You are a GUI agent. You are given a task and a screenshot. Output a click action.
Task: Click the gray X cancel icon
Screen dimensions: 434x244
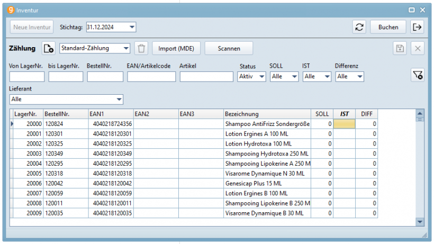[418, 49]
